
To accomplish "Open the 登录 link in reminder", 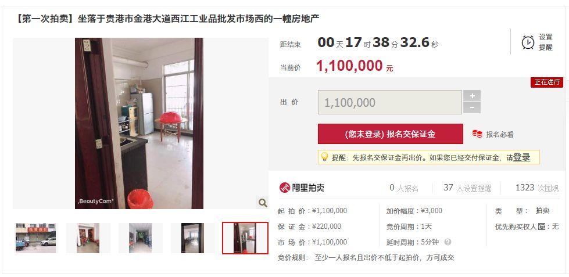I will 521,157.
